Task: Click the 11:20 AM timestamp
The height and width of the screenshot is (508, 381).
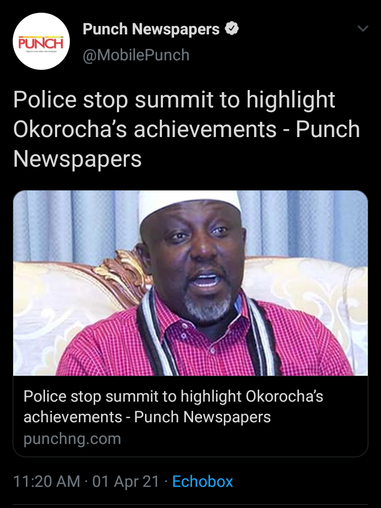Action: pos(47,481)
